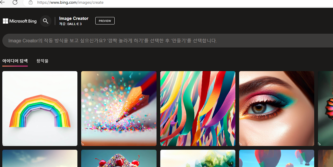The image size is (333, 167).
Task: Open the hot air balloons thumbnail
Action: pos(277,158)
